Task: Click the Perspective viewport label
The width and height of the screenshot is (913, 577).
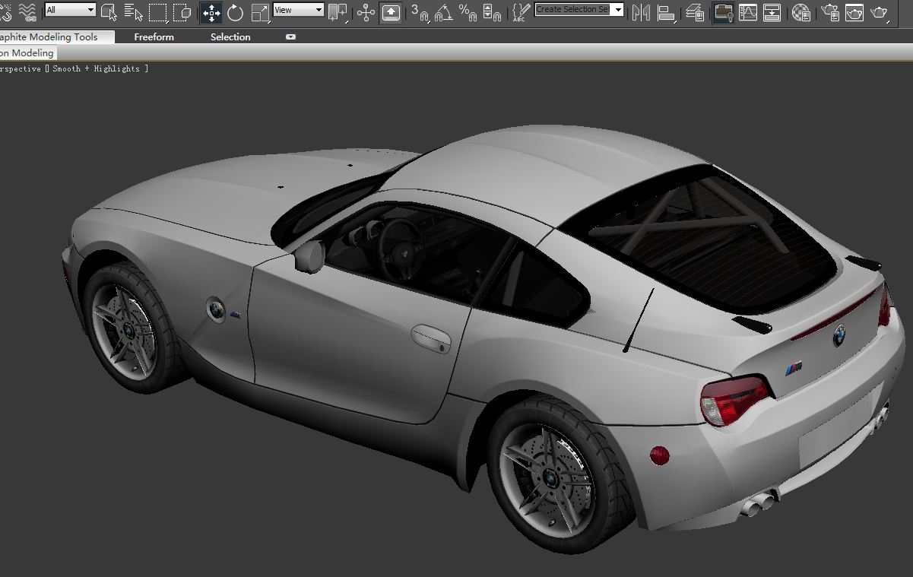Action: tap(21, 68)
